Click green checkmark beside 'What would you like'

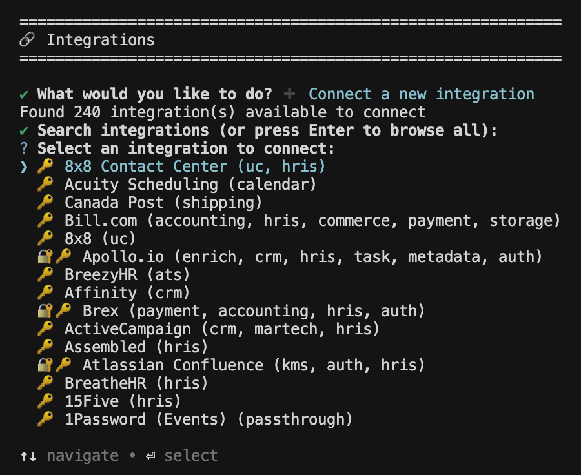24,95
